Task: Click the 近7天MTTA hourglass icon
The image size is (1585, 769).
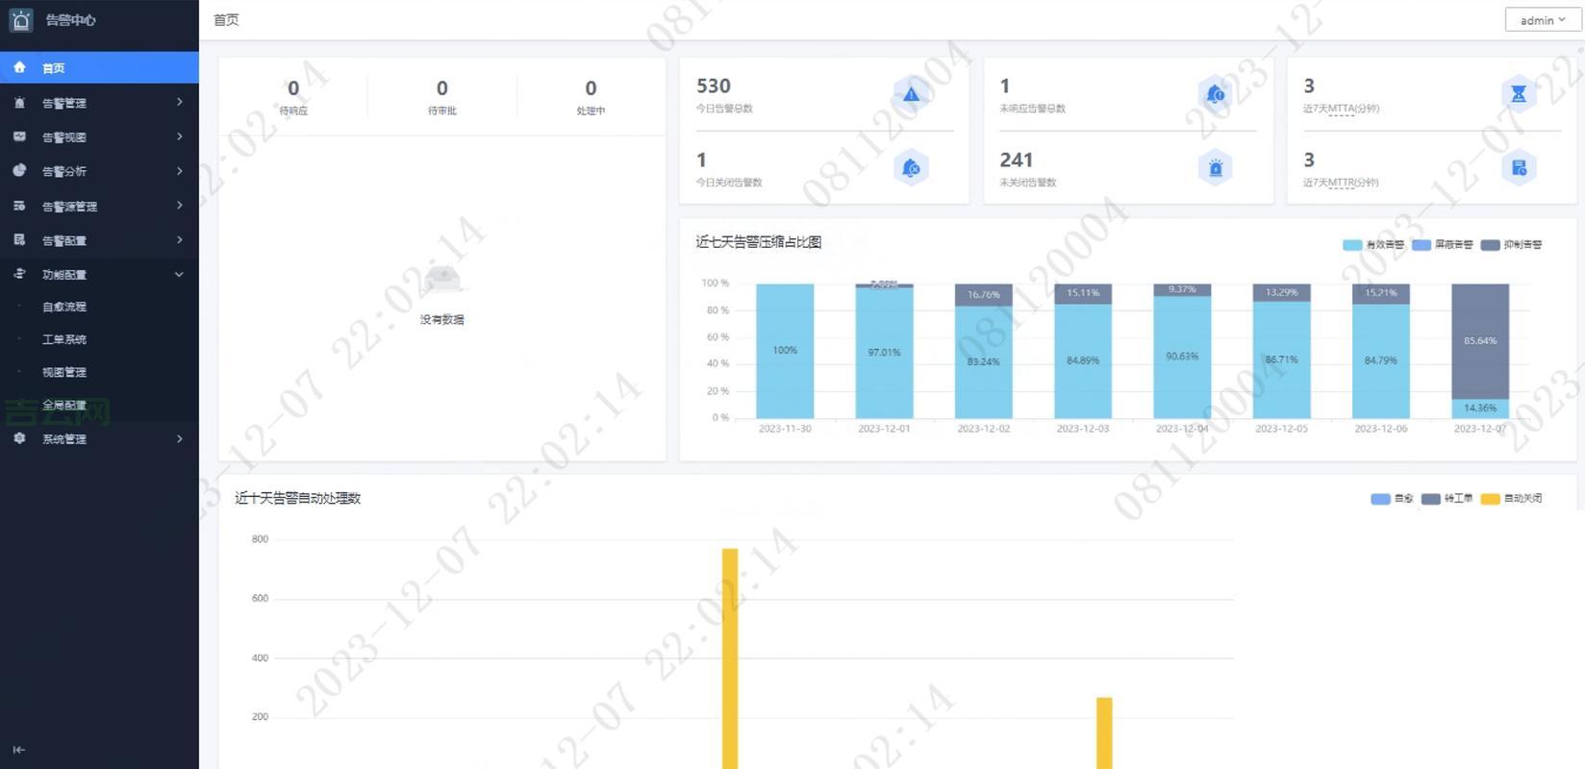Action: click(1518, 94)
